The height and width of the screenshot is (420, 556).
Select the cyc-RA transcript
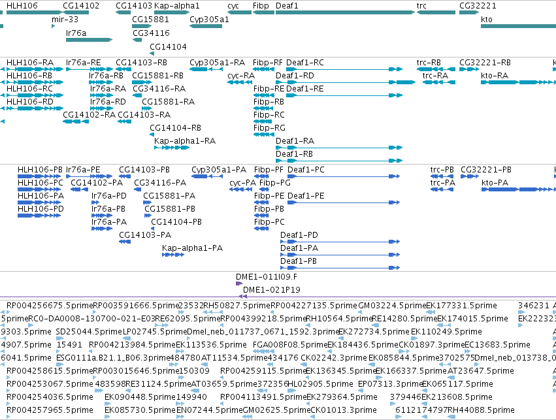[x=240, y=82]
